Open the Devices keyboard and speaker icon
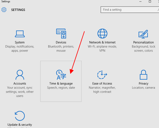This screenshot has width=159, height=128. pos(61,34)
